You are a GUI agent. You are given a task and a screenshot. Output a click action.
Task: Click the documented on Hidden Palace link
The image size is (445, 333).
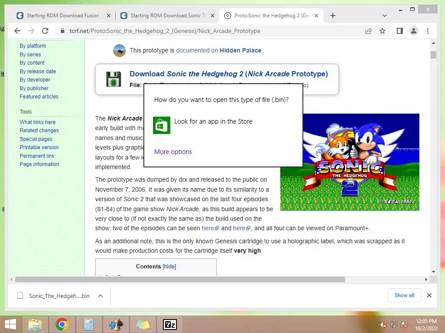pyautogui.click(x=219, y=50)
